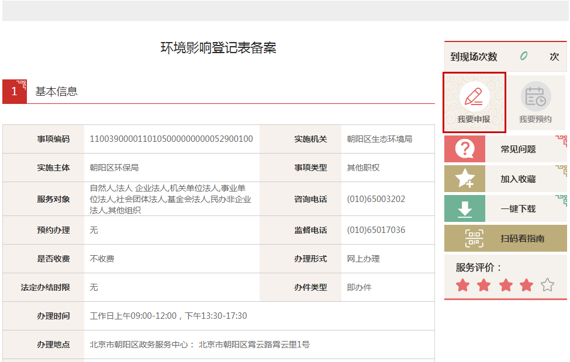The height and width of the screenshot is (362, 570).
Task: Click the 事项编码 number value
Action: coord(171,139)
